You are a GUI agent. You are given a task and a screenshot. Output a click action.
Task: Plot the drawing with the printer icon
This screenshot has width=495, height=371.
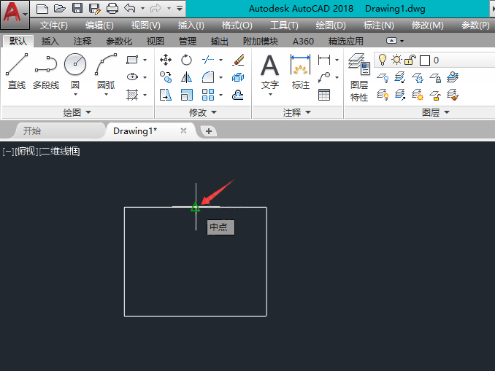click(x=112, y=9)
